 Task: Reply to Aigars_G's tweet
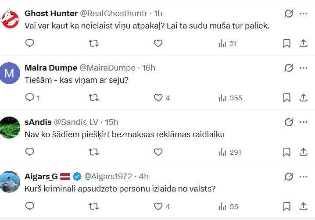click(x=30, y=206)
